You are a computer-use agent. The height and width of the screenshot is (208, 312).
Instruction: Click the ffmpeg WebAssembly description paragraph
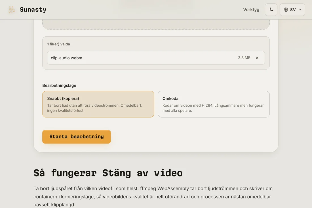pyautogui.click(x=153, y=196)
